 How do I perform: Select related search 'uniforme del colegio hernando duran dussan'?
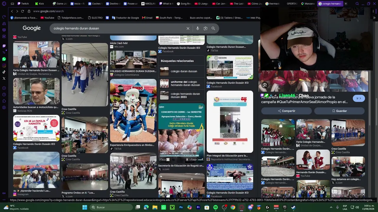click(x=181, y=83)
